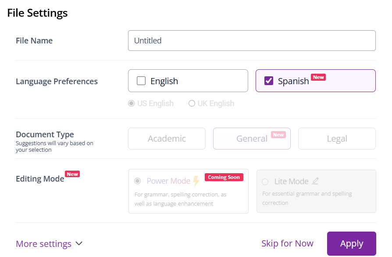Click the New badge on General option
Image resolution: width=392 pixels, height=257 pixels.
[278, 135]
